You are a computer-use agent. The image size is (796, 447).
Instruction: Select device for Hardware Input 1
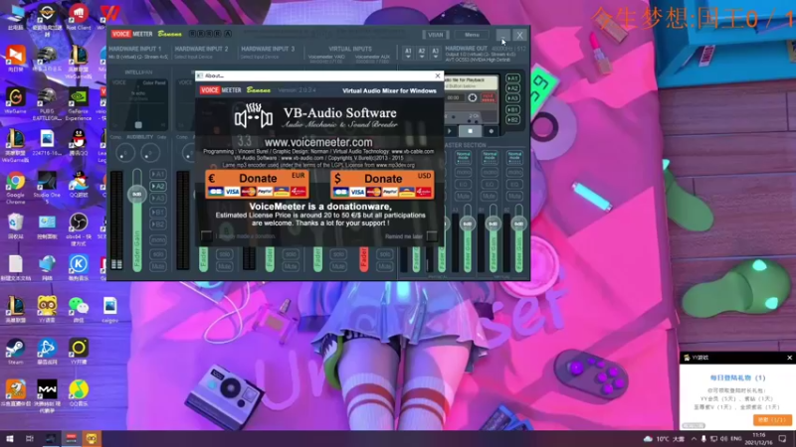138,58
